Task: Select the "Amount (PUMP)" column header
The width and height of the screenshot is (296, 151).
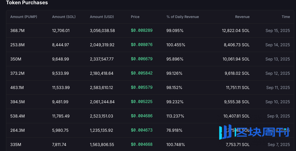Action: click(24, 17)
